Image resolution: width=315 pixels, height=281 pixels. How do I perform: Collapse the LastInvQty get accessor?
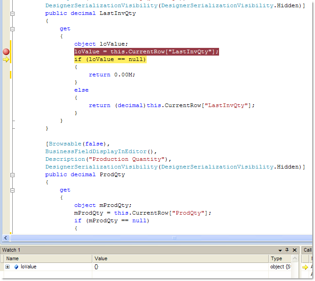[x=13, y=29]
